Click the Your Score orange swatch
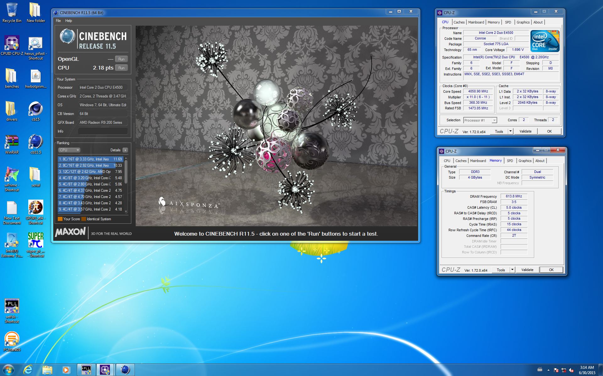 point(60,219)
